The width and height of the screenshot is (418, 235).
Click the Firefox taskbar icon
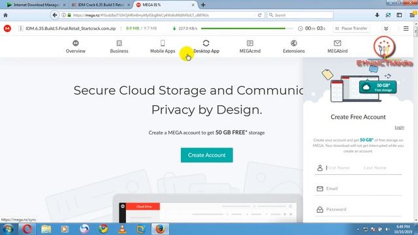pyautogui.click(x=160, y=229)
